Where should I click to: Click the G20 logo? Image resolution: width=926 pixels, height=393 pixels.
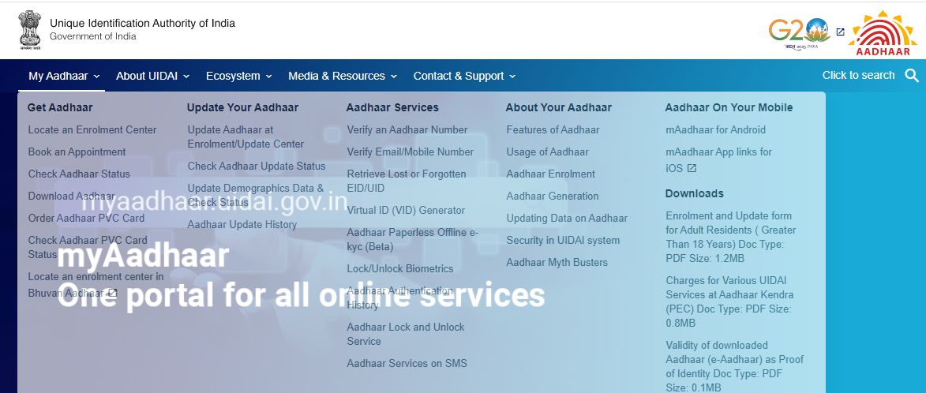click(798, 32)
